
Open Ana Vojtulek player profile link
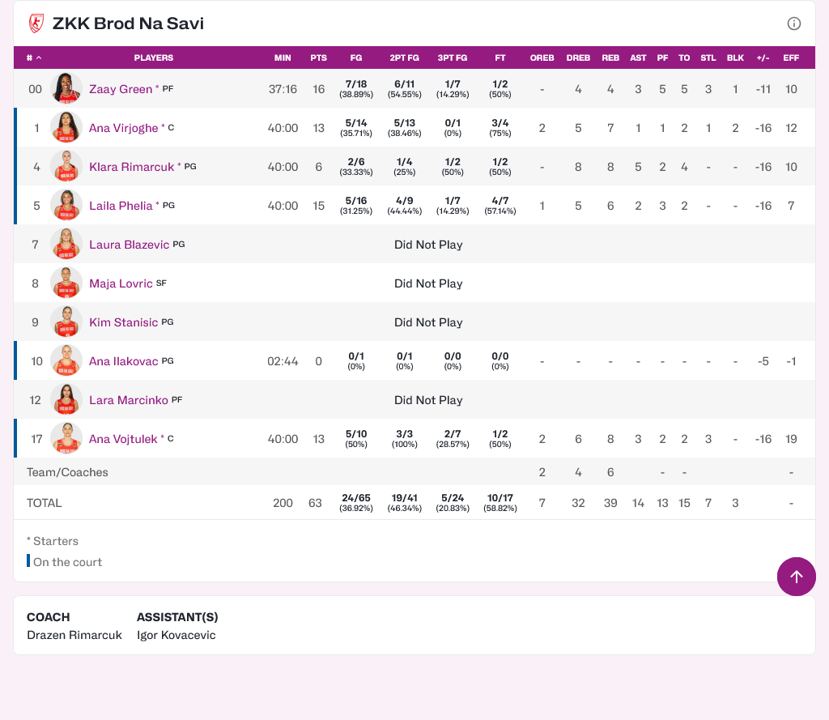coord(123,439)
